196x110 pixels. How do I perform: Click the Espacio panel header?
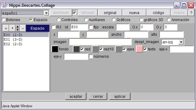37,28
